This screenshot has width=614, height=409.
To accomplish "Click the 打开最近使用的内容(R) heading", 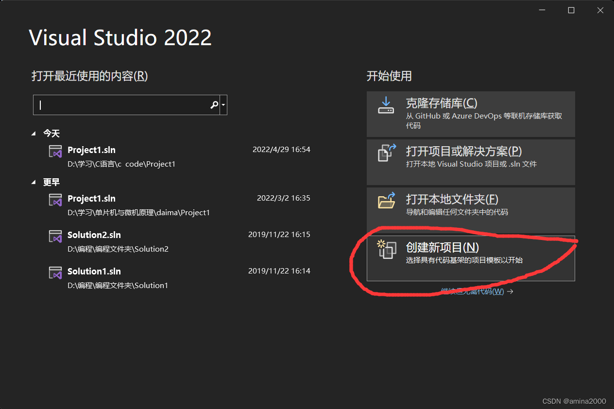I will coord(90,76).
